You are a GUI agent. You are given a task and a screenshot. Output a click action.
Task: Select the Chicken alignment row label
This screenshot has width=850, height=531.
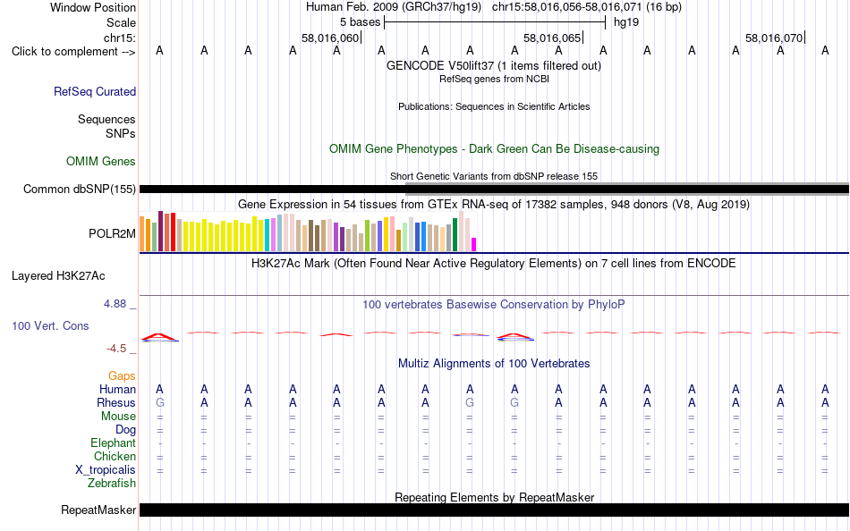click(x=115, y=456)
